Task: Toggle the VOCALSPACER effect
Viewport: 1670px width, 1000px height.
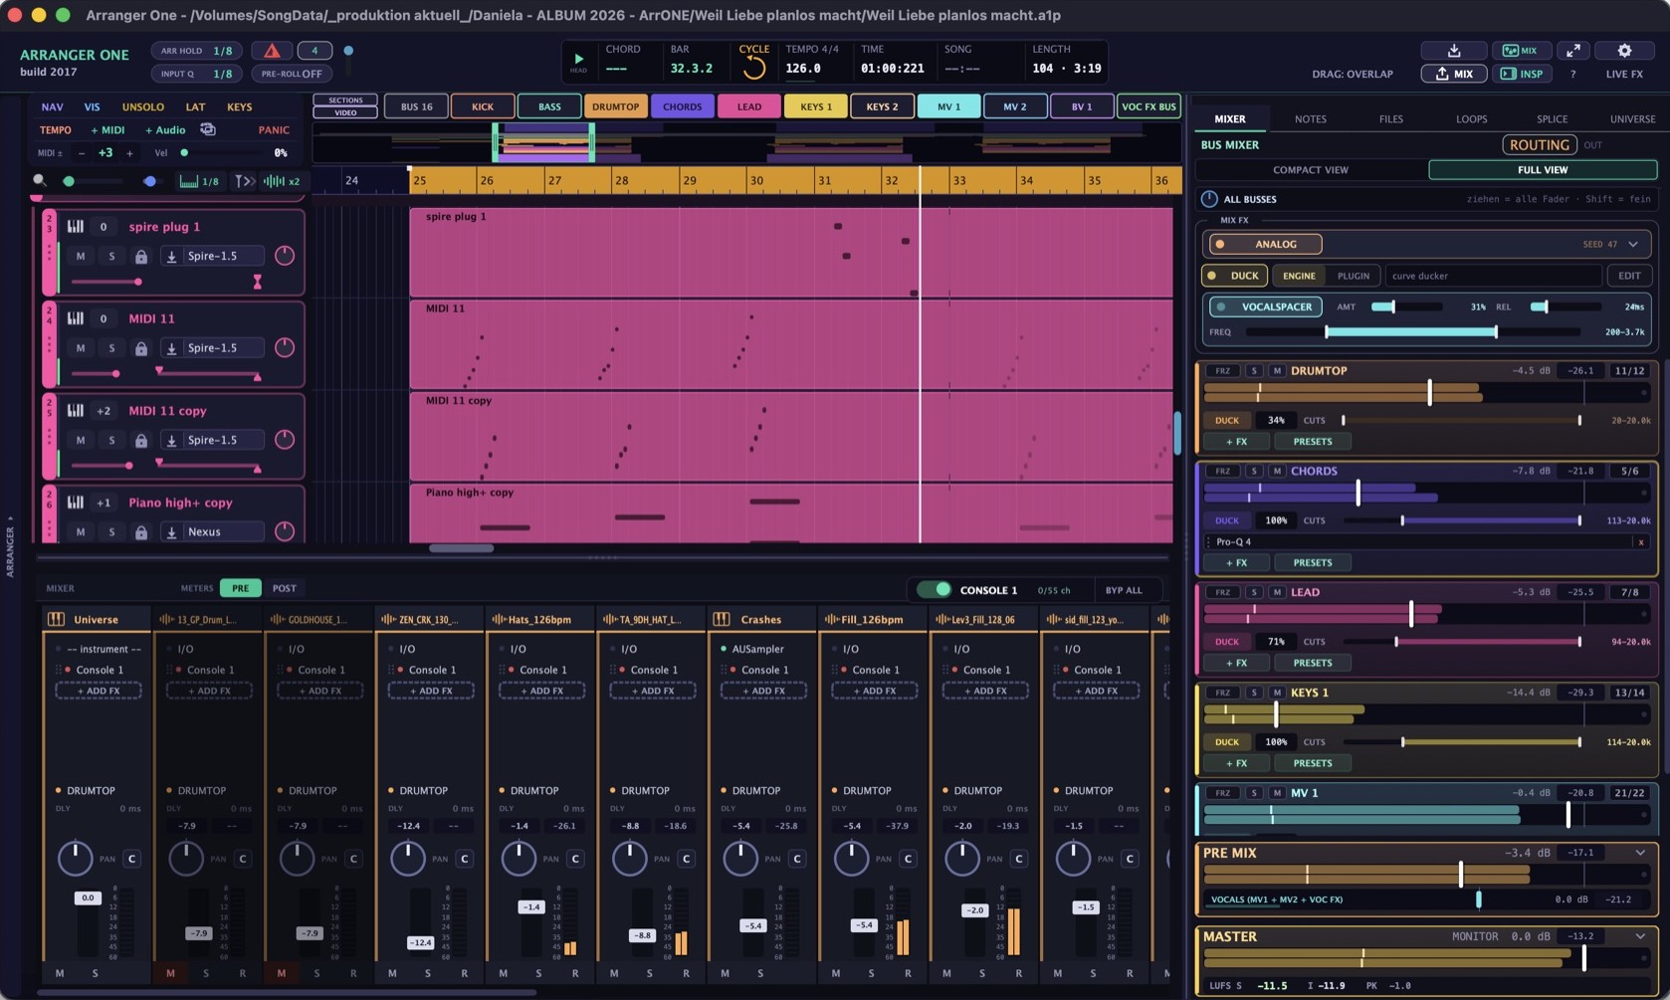Action: click(x=1265, y=306)
